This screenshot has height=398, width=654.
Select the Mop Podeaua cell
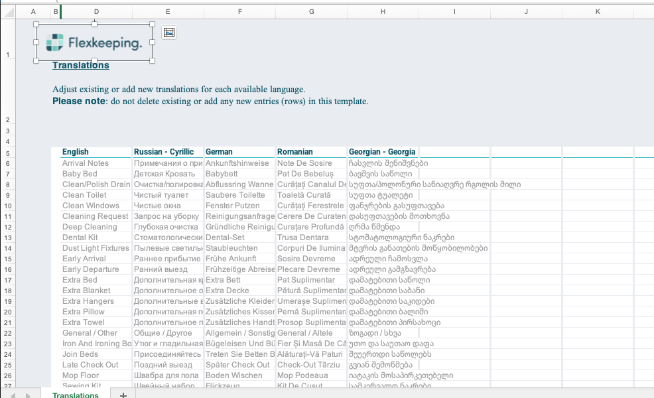pos(312,375)
